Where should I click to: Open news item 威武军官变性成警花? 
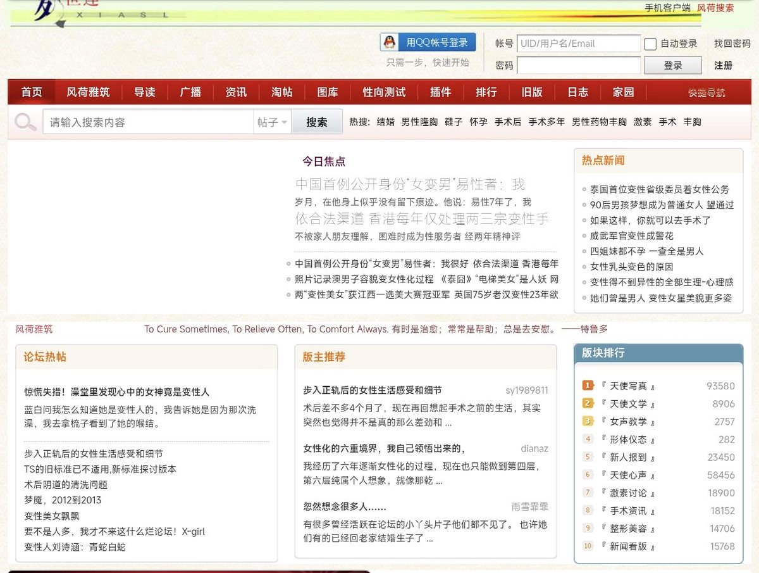click(x=632, y=236)
